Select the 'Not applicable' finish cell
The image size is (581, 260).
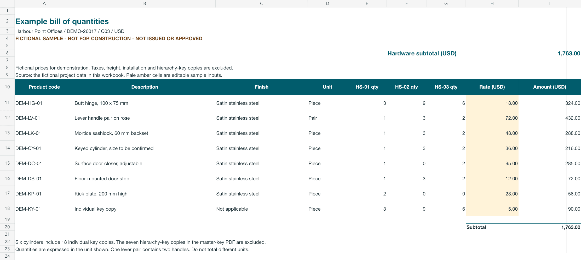(x=261, y=209)
